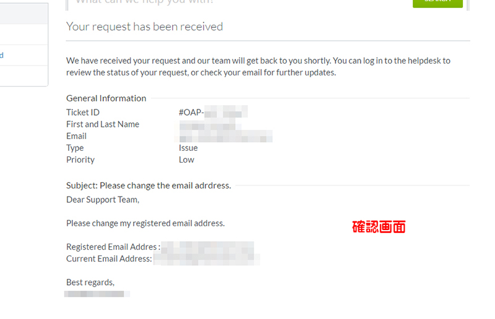495x319 pixels.
Task: Click the green Search button
Action: point(437,2)
